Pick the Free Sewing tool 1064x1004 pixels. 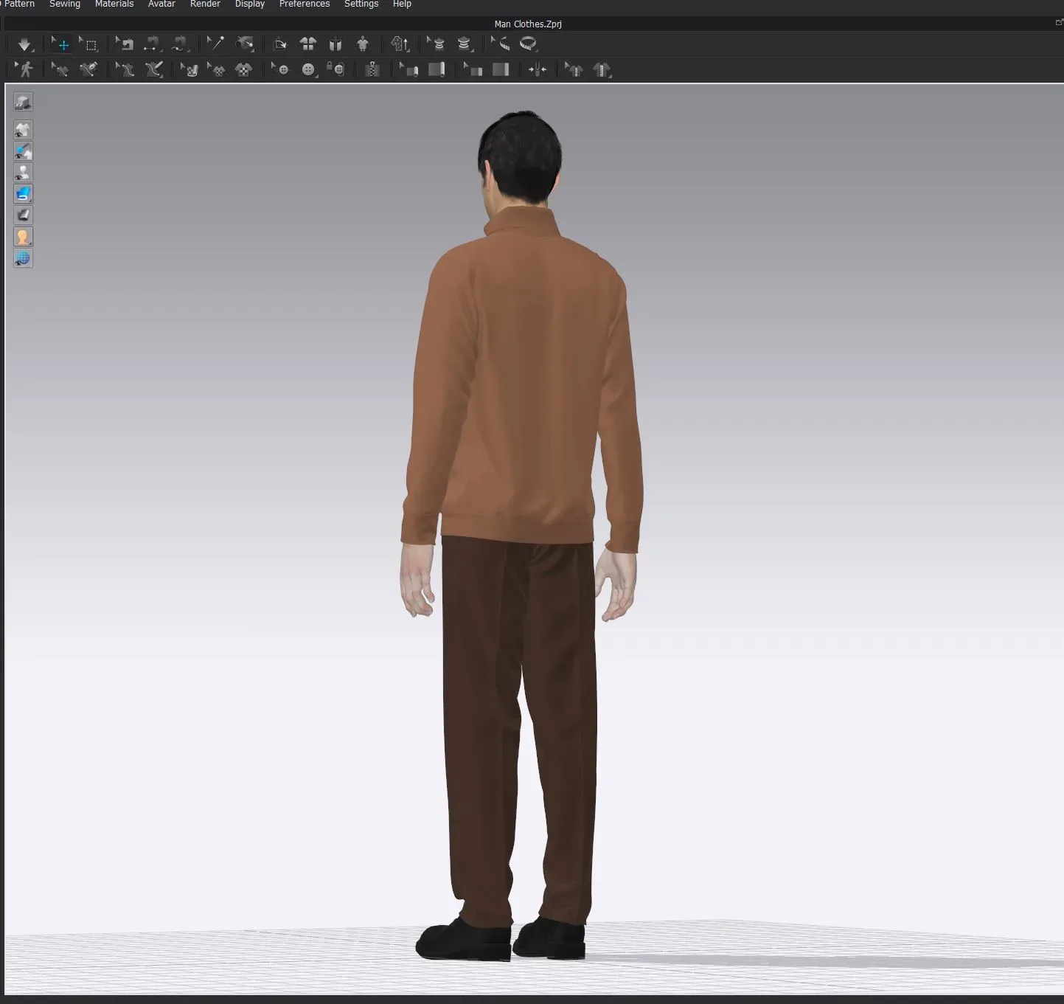[180, 44]
